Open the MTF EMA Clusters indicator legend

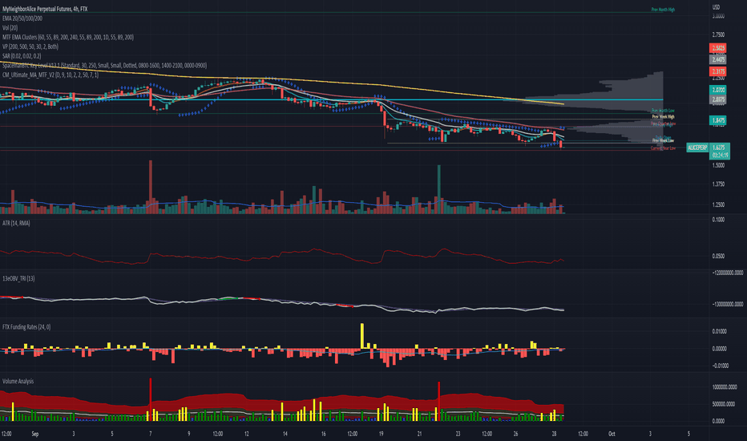click(67, 37)
